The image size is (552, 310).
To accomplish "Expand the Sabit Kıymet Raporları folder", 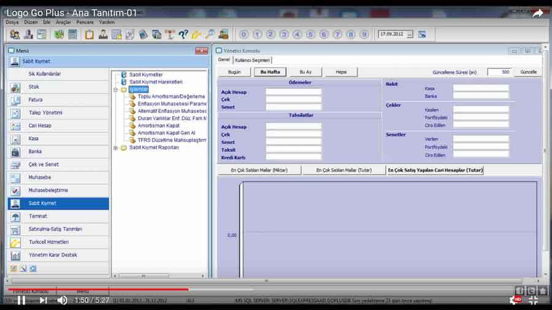I will pyautogui.click(x=115, y=148).
